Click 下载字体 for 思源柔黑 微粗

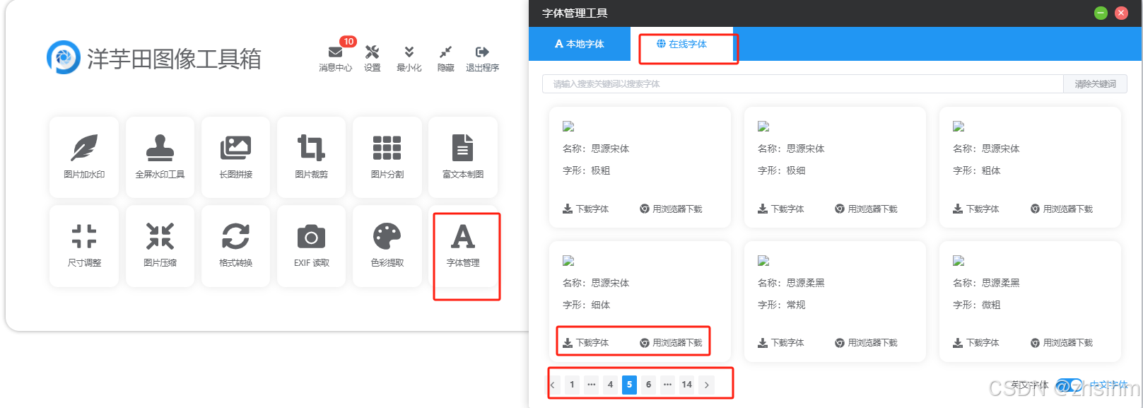click(x=975, y=343)
